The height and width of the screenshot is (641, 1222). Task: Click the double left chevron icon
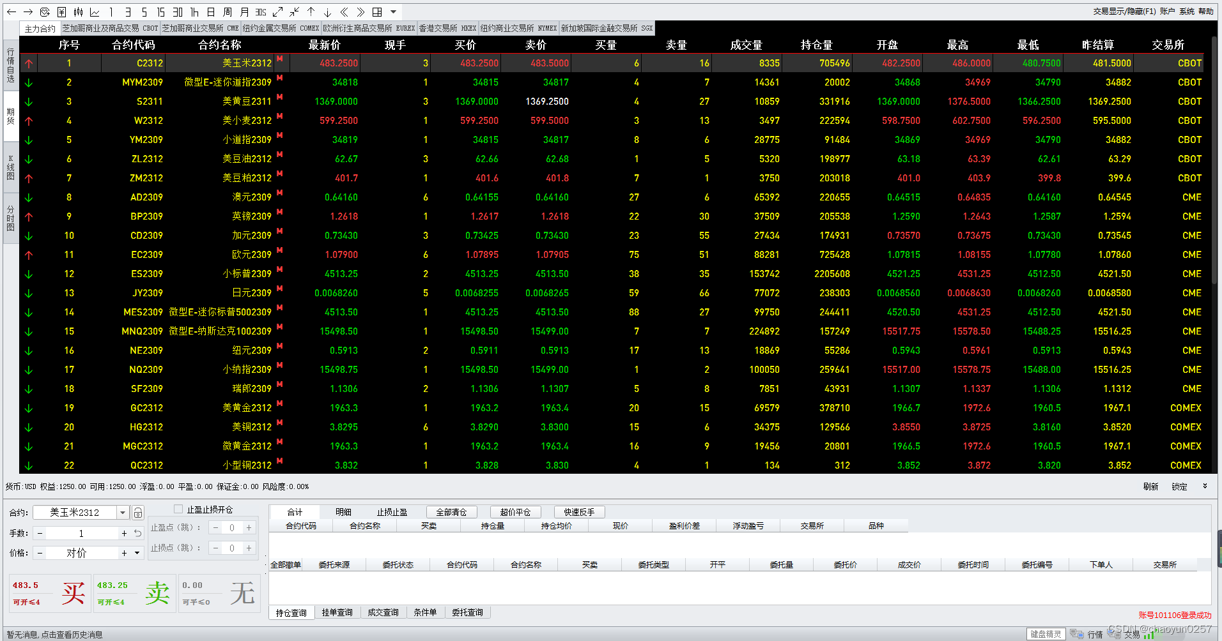[344, 11]
